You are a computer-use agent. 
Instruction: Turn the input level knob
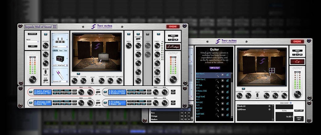tap(32, 79)
